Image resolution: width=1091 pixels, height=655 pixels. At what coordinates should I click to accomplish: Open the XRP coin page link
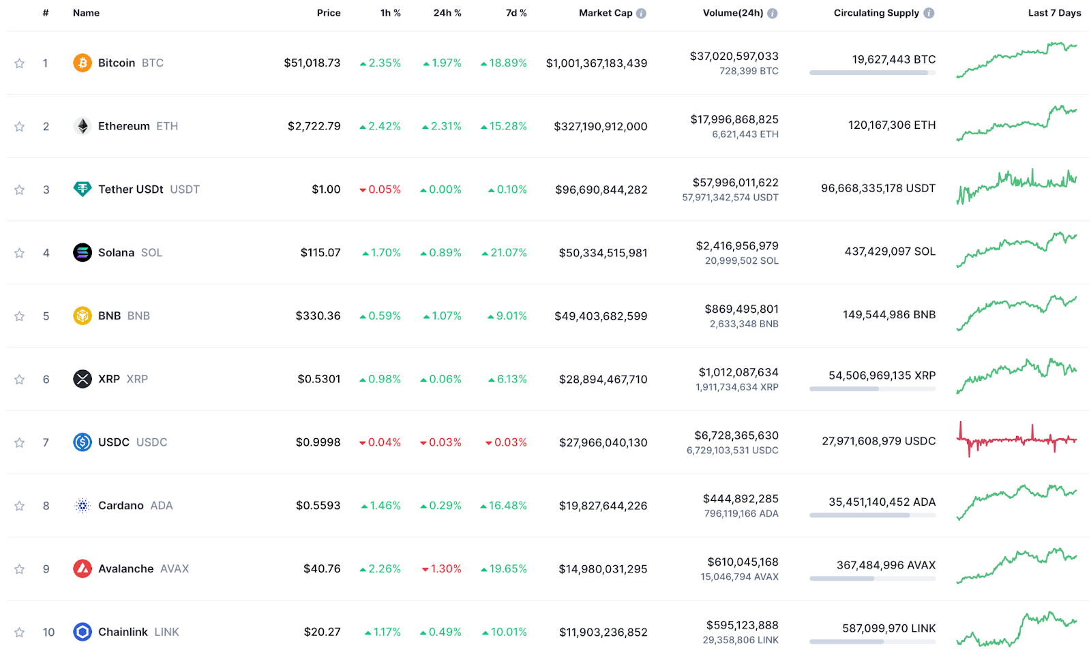pyautogui.click(x=123, y=379)
